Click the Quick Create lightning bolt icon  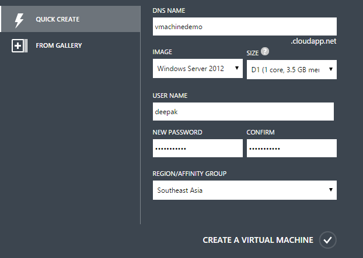19,20
